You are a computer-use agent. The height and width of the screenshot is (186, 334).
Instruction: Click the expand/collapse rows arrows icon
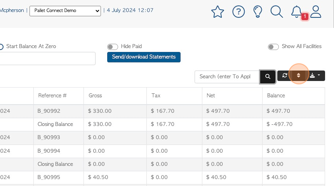(x=298, y=76)
